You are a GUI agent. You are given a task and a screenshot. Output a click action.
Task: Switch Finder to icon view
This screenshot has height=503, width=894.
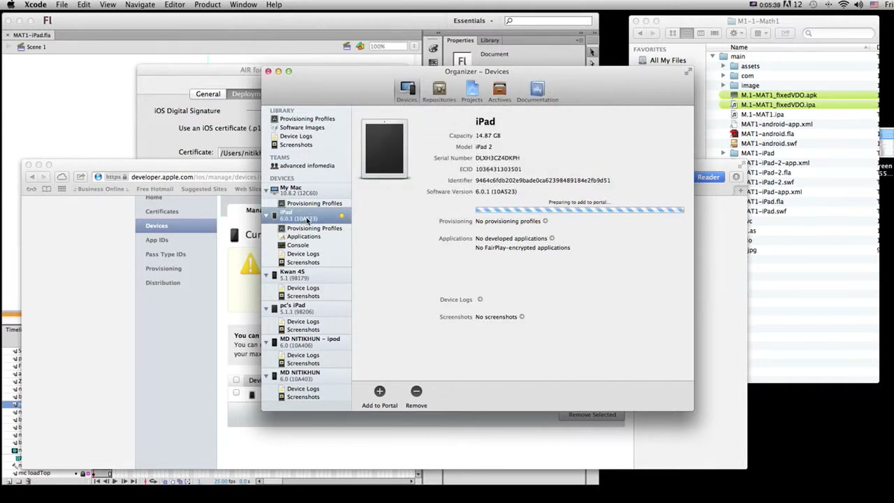tap(673, 34)
